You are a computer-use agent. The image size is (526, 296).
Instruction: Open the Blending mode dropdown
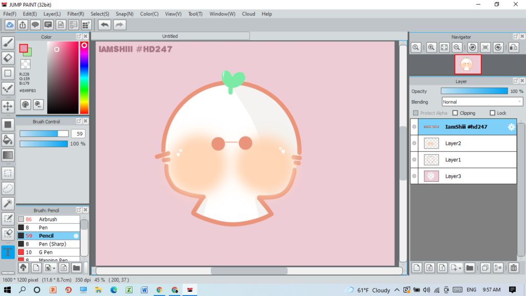[x=482, y=102]
